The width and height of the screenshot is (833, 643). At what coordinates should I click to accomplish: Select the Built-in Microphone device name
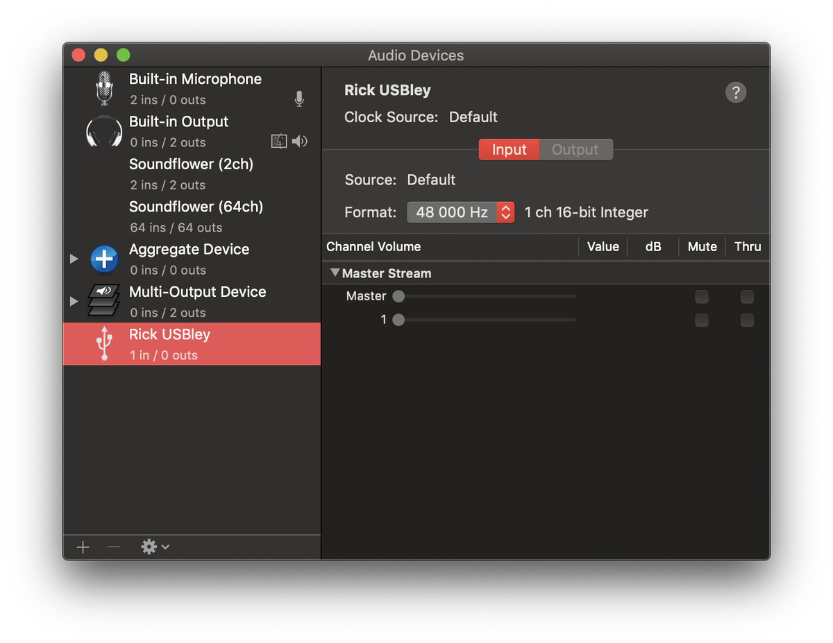point(195,79)
